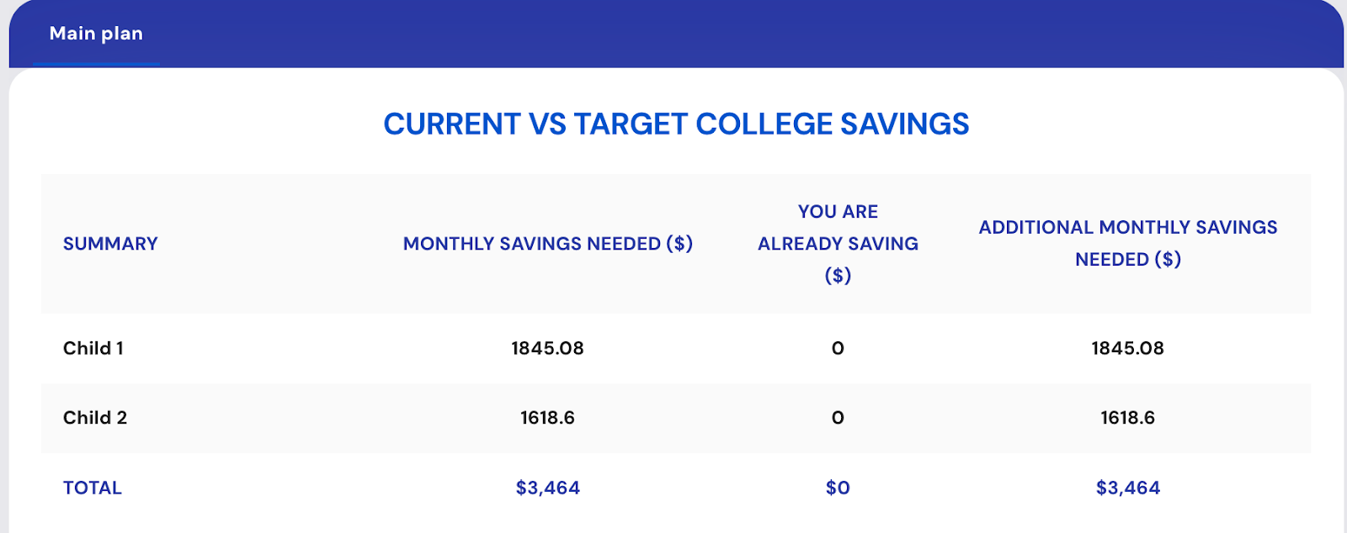
Task: Click the TOTAL row label
Action: tap(93, 488)
